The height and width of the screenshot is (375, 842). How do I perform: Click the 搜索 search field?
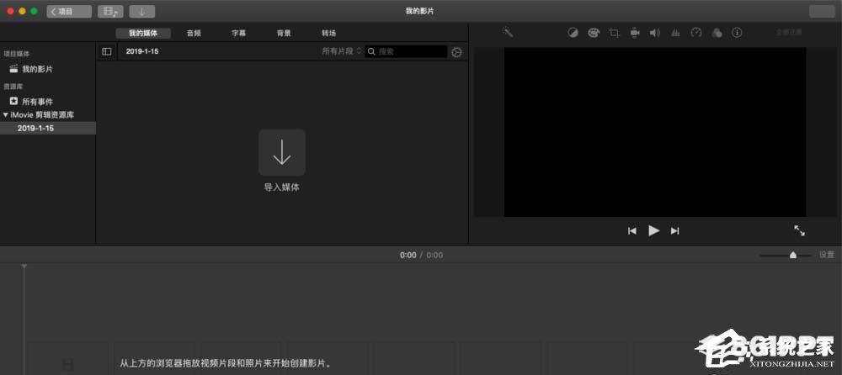pos(406,51)
